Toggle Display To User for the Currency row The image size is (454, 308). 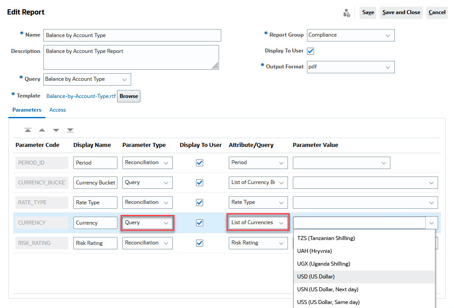click(x=200, y=223)
